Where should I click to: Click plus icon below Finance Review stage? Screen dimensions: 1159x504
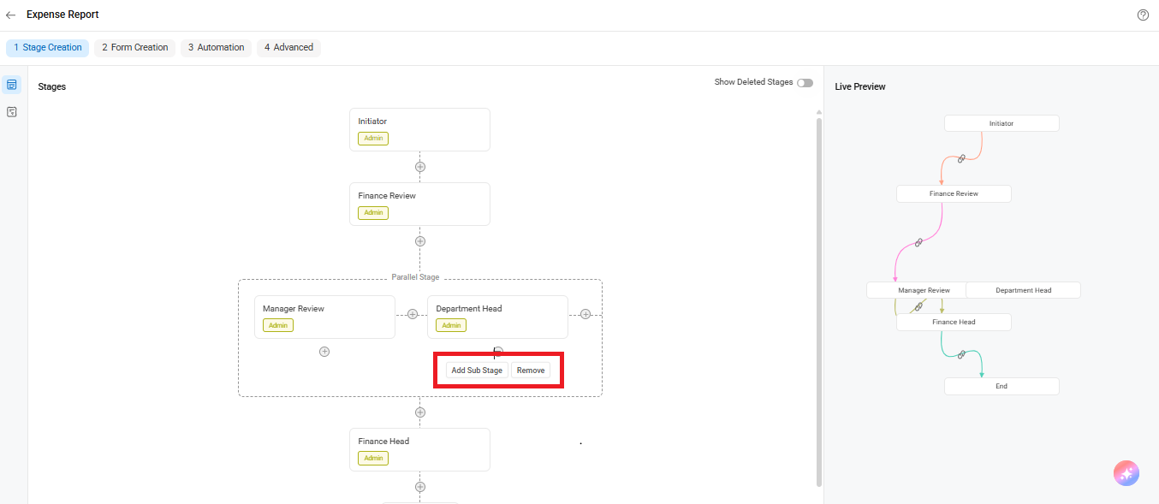(419, 241)
